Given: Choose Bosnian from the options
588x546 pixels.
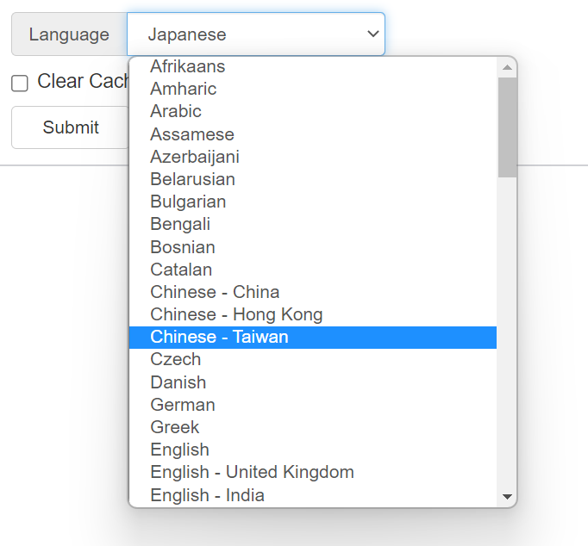Looking at the screenshot, I should 313,247.
